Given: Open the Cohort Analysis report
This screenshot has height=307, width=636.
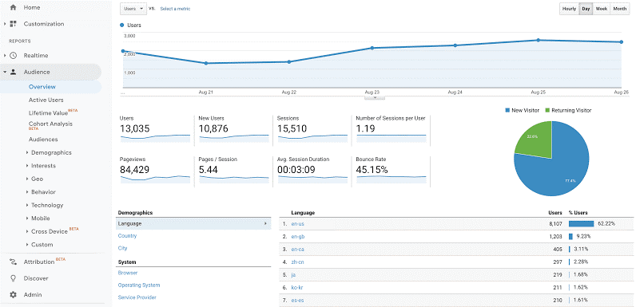Looking at the screenshot, I should point(50,124).
